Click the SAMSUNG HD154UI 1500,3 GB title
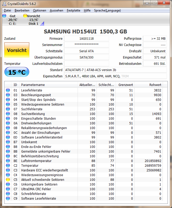Viewport: 172px width, 208px height. pyautogui.click(x=85, y=32)
